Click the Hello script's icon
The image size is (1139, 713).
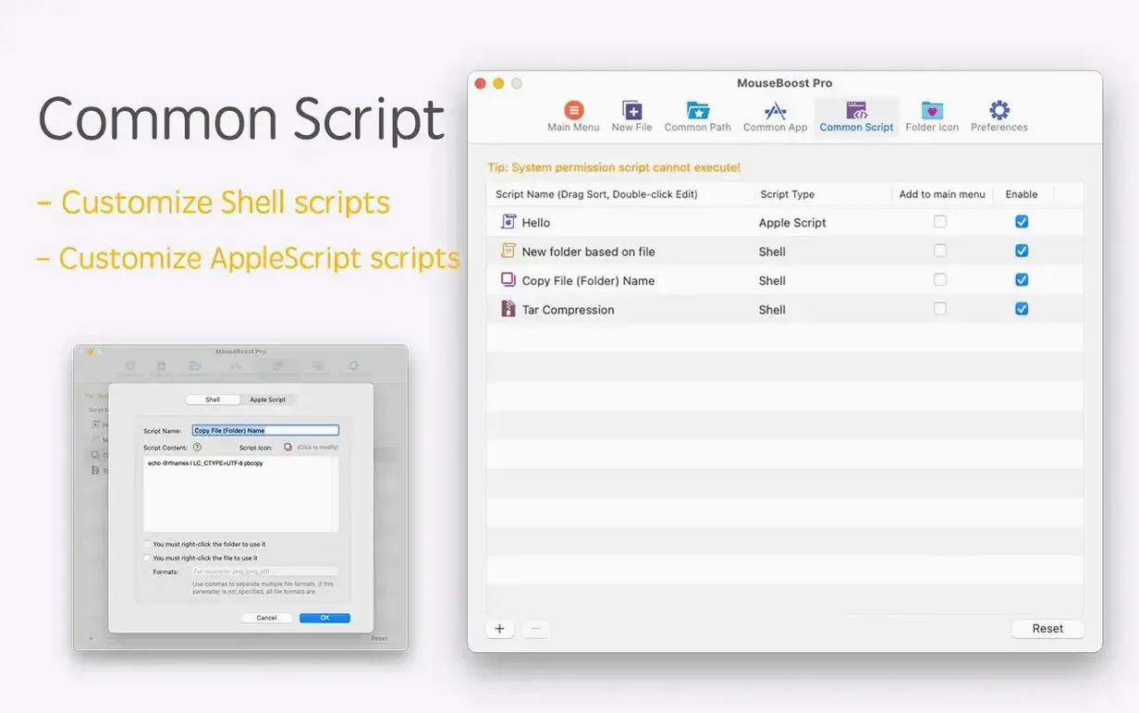tap(508, 222)
